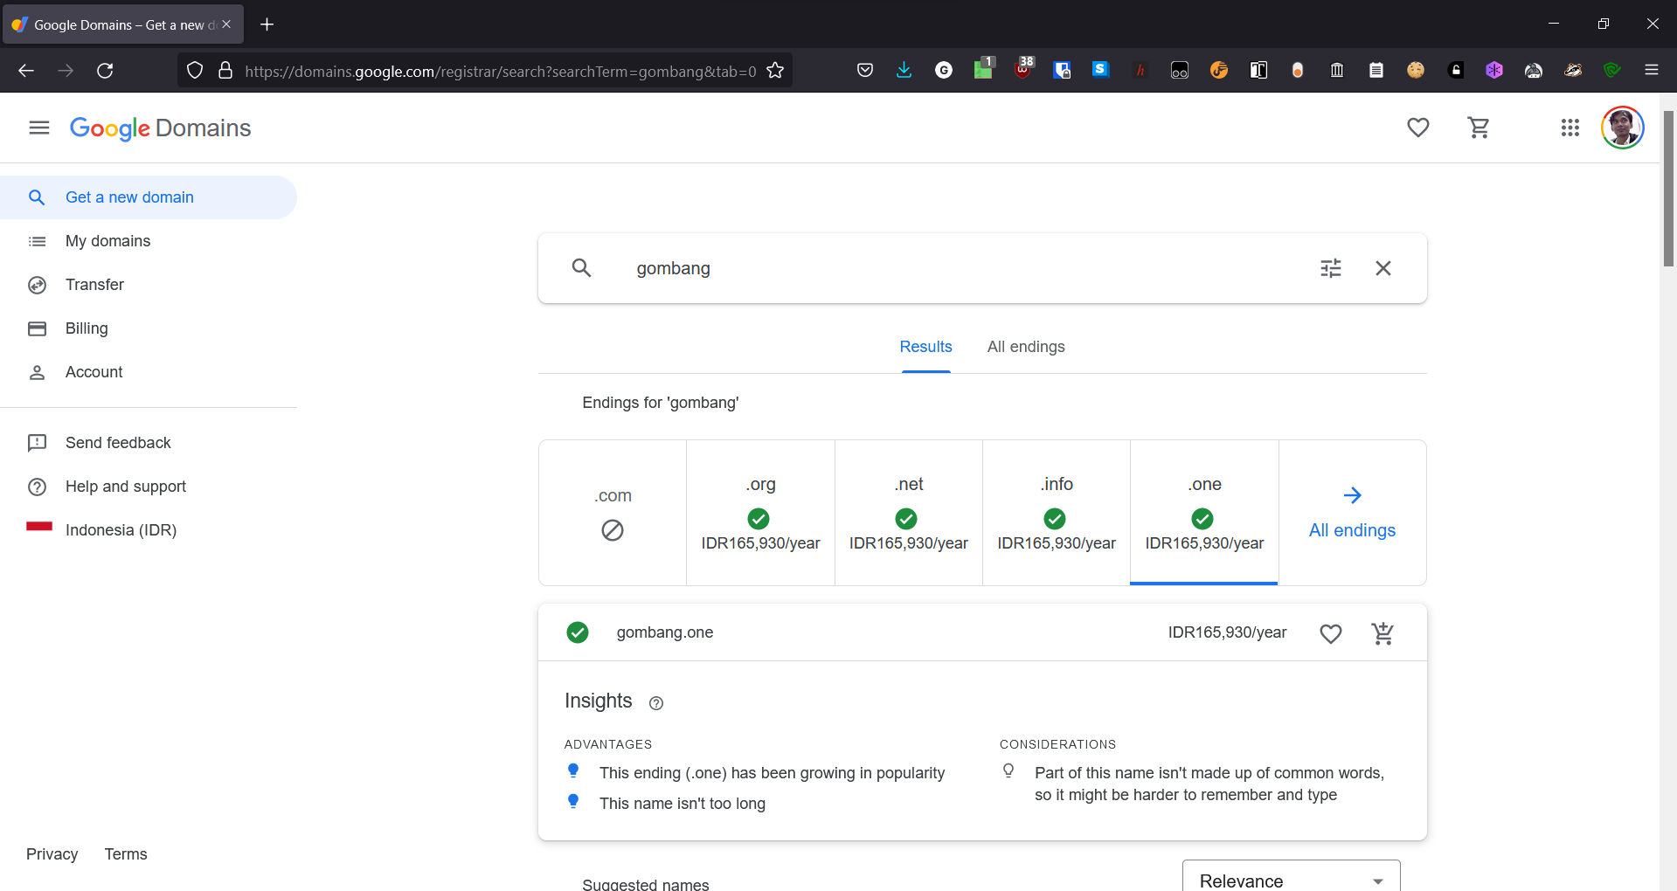1677x891 pixels.
Task: Change region Indonesia (IDR)
Action: 149,530
